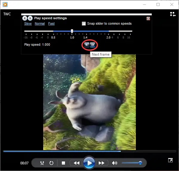This screenshot has height=171, width=179.
Task: Turn shuffle on
Action: coord(42,163)
